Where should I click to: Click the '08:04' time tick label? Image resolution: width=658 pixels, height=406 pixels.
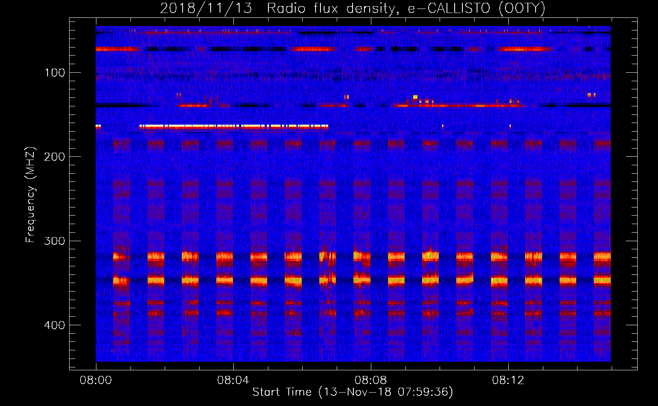[x=233, y=380]
